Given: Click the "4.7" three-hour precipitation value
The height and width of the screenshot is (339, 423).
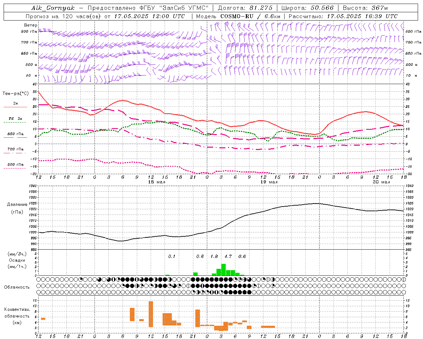Looking at the screenshot, I should pos(228,257).
